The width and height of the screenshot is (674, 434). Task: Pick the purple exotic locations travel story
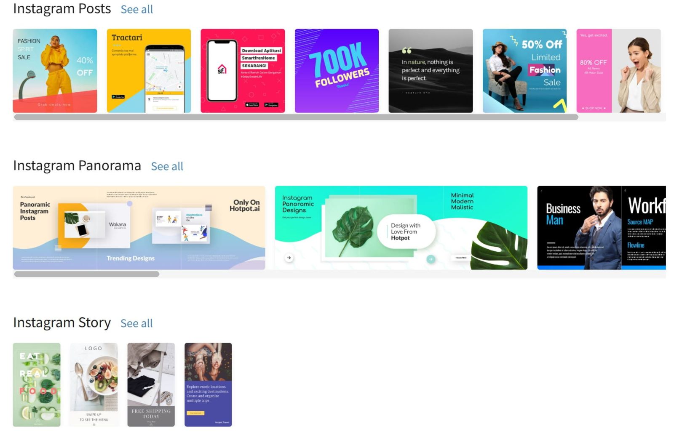click(x=208, y=385)
